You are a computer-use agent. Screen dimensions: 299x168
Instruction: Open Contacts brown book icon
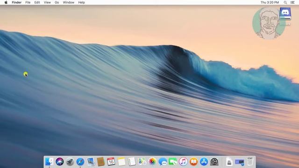point(101,162)
